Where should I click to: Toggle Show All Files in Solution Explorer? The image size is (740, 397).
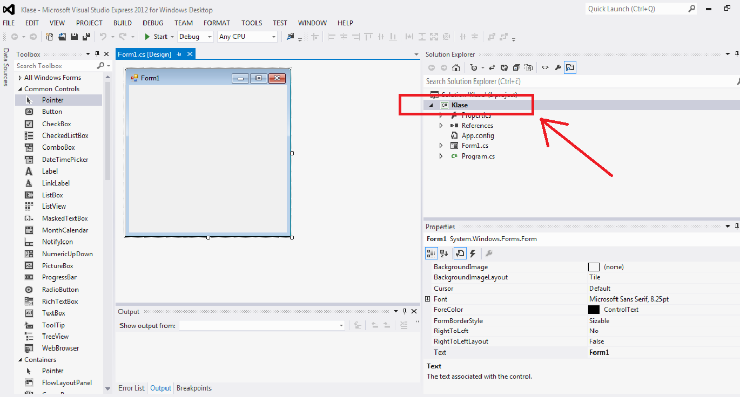click(529, 68)
